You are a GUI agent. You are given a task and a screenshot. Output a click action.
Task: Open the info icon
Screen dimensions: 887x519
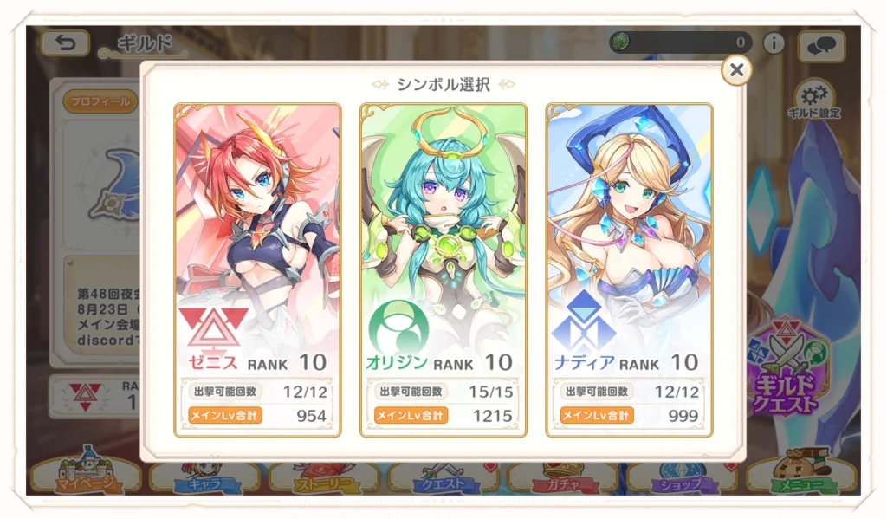tap(774, 42)
